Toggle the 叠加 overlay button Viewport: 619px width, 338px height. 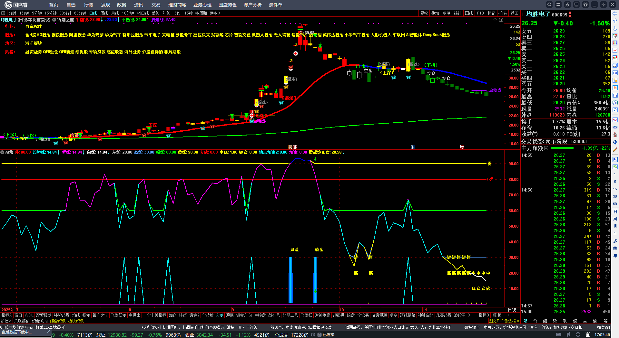pos(435,13)
